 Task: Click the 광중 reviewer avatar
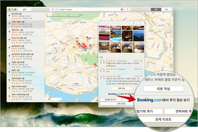coord(102,78)
